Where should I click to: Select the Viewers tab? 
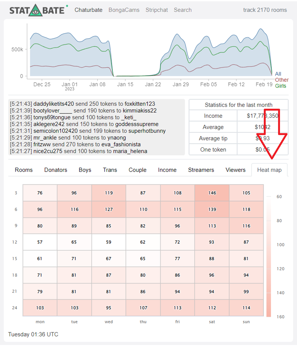(x=235, y=170)
